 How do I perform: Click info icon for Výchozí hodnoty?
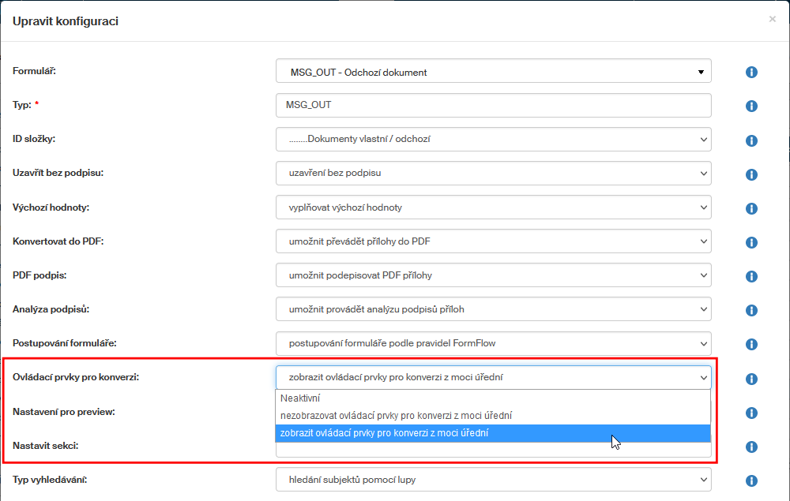click(x=751, y=208)
